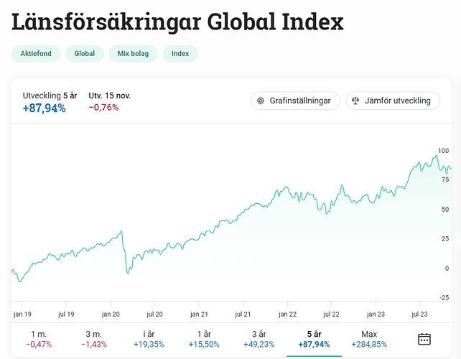Image resolution: width=461 pixels, height=359 pixels.
Task: Click the Länsförsäkringar Global Index heading
Action: tap(177, 22)
